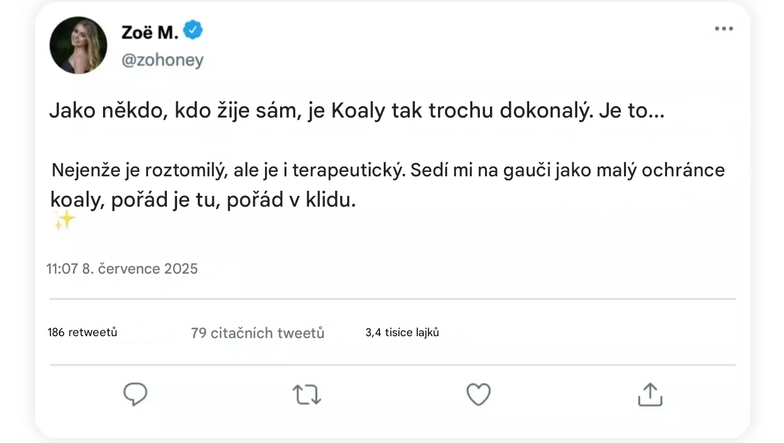Click the reply speech bubble icon
The width and height of the screenshot is (784, 443).
pos(135,394)
